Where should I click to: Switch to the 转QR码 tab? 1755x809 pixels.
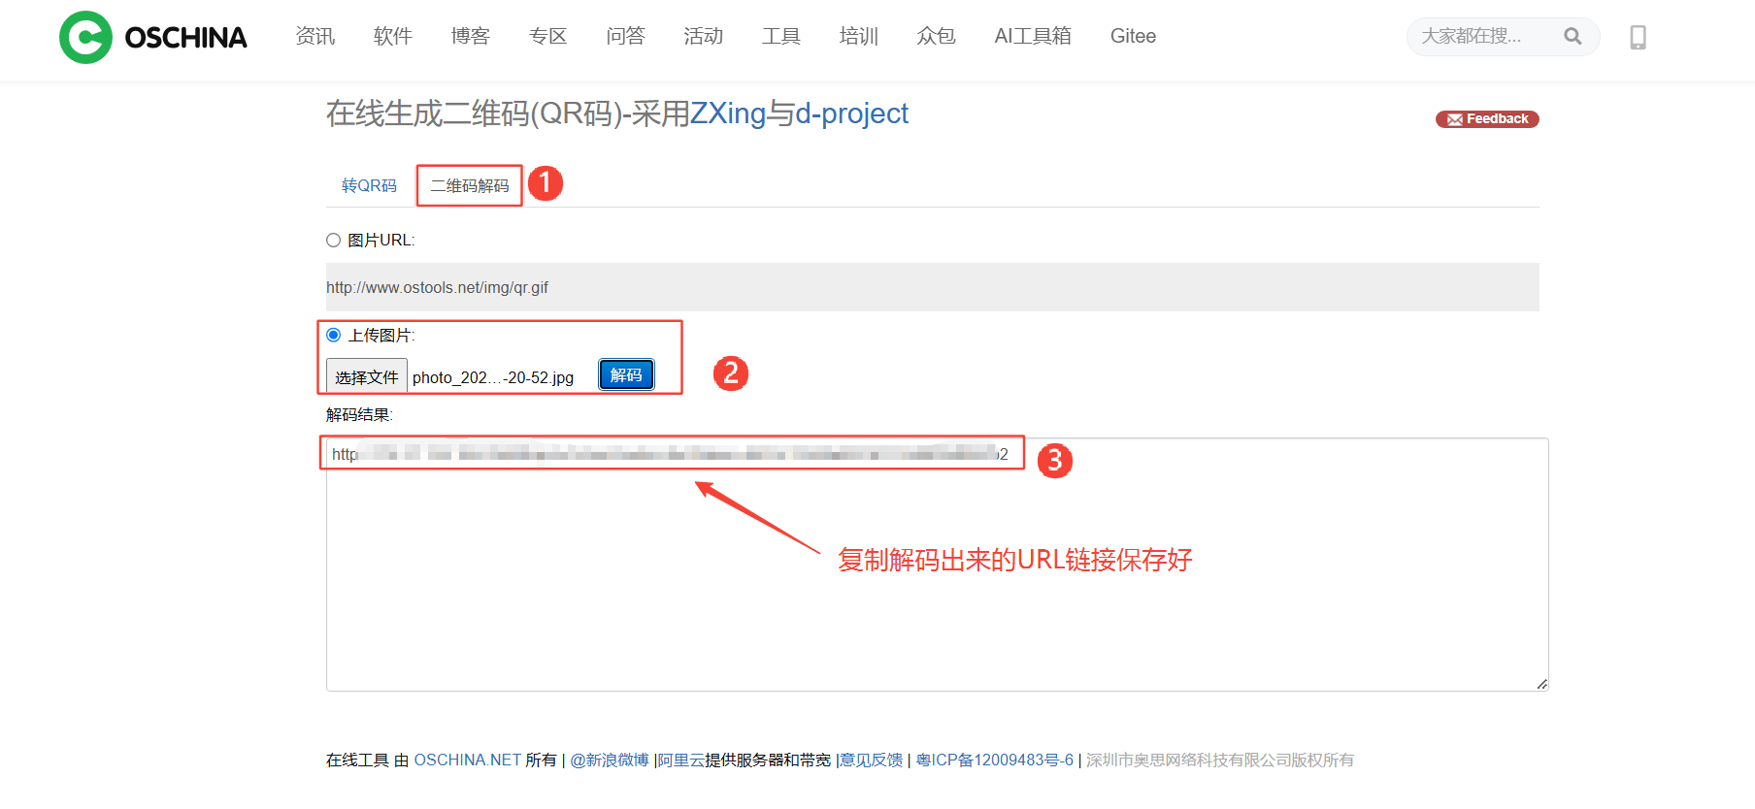tap(369, 186)
